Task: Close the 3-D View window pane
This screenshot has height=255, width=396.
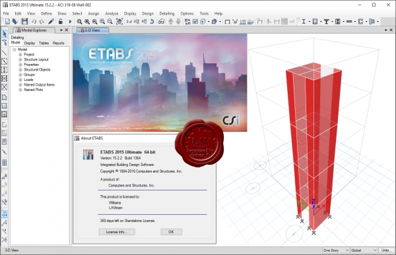Action: pos(391,30)
